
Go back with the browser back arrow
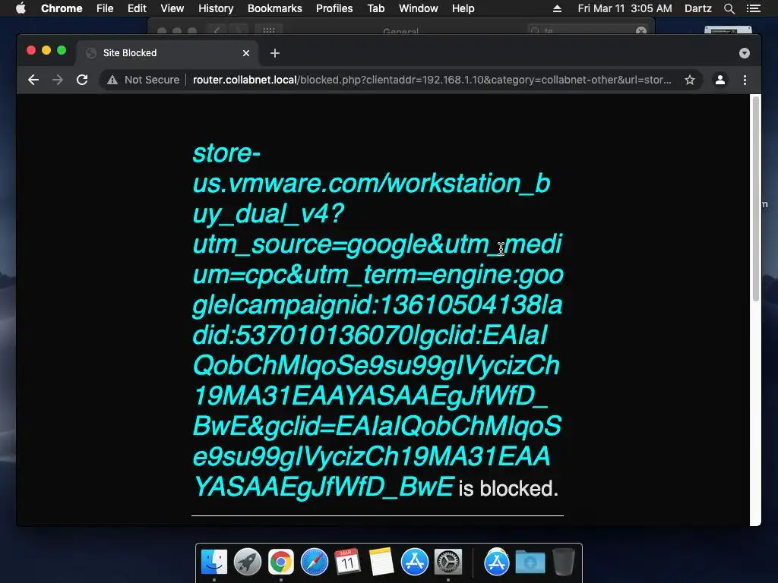point(33,80)
